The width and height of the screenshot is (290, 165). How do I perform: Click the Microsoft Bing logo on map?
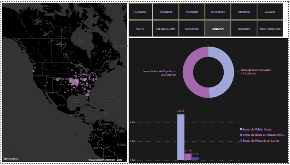11,159
